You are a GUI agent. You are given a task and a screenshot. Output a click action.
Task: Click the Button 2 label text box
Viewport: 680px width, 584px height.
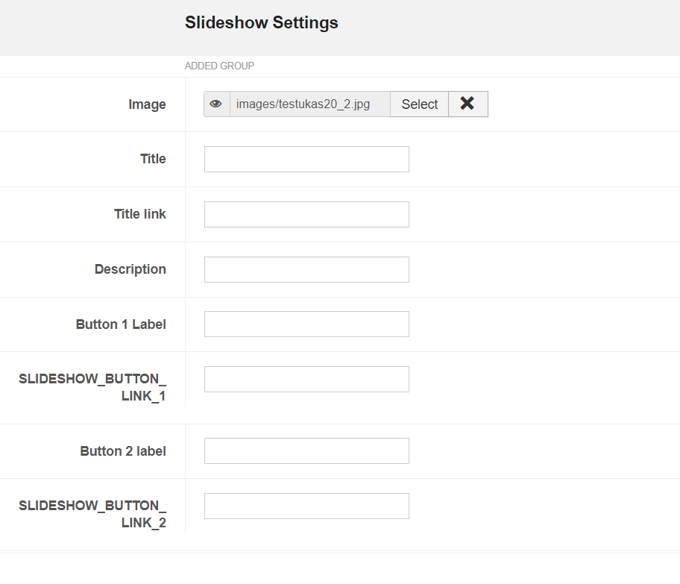(306, 450)
